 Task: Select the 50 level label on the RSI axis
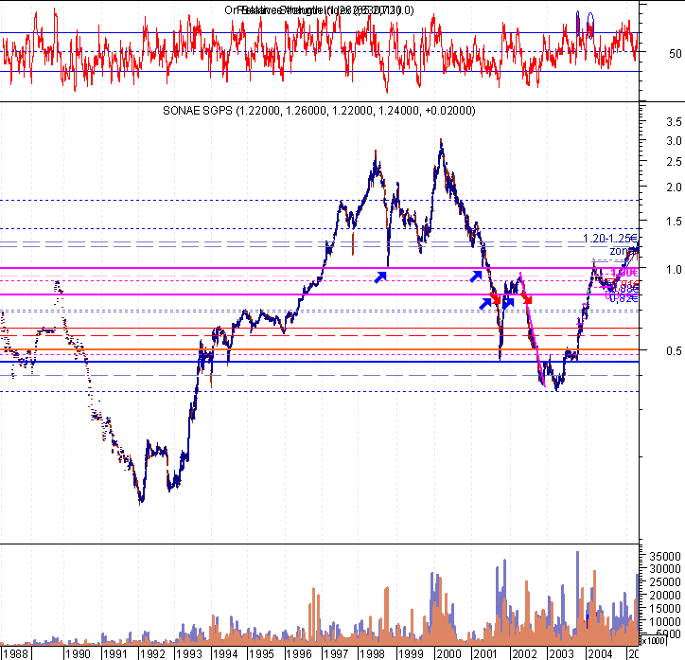[x=675, y=53]
